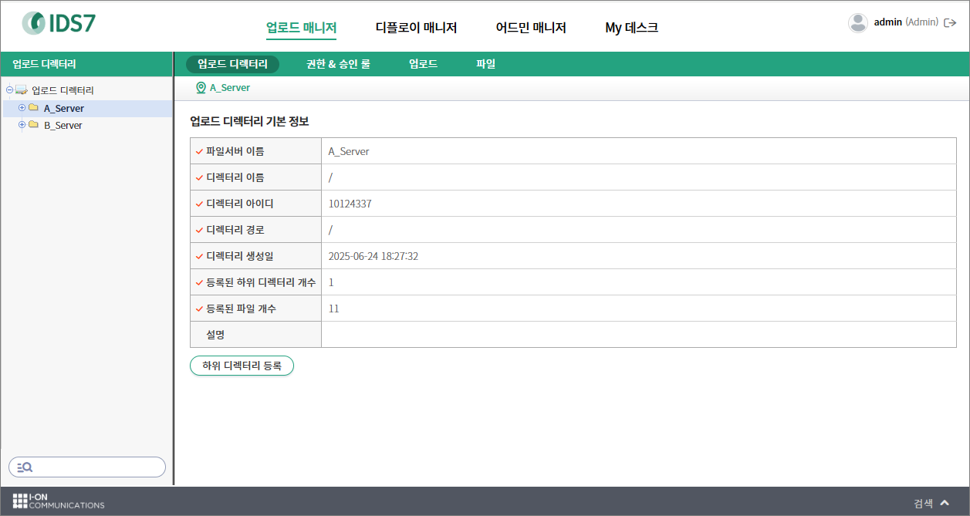The image size is (970, 516).
Task: Focus the directory tree search field
Action: [96, 467]
